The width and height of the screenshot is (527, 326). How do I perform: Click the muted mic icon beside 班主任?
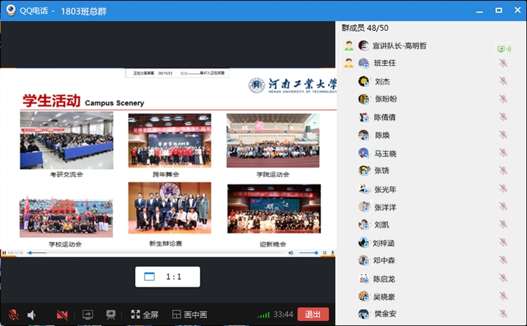pos(502,64)
